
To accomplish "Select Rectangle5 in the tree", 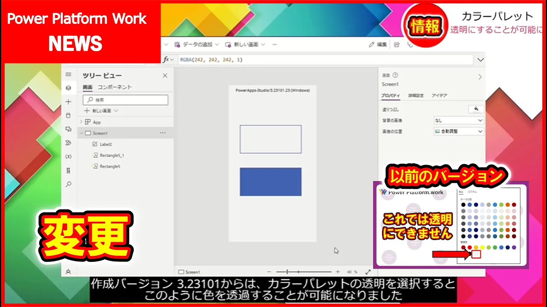I will click(110, 166).
